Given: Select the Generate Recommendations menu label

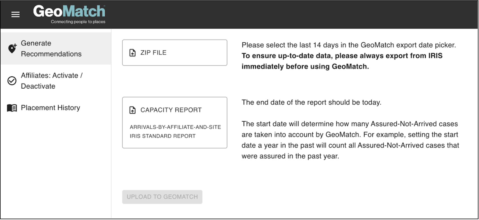Looking at the screenshot, I should (51, 48).
